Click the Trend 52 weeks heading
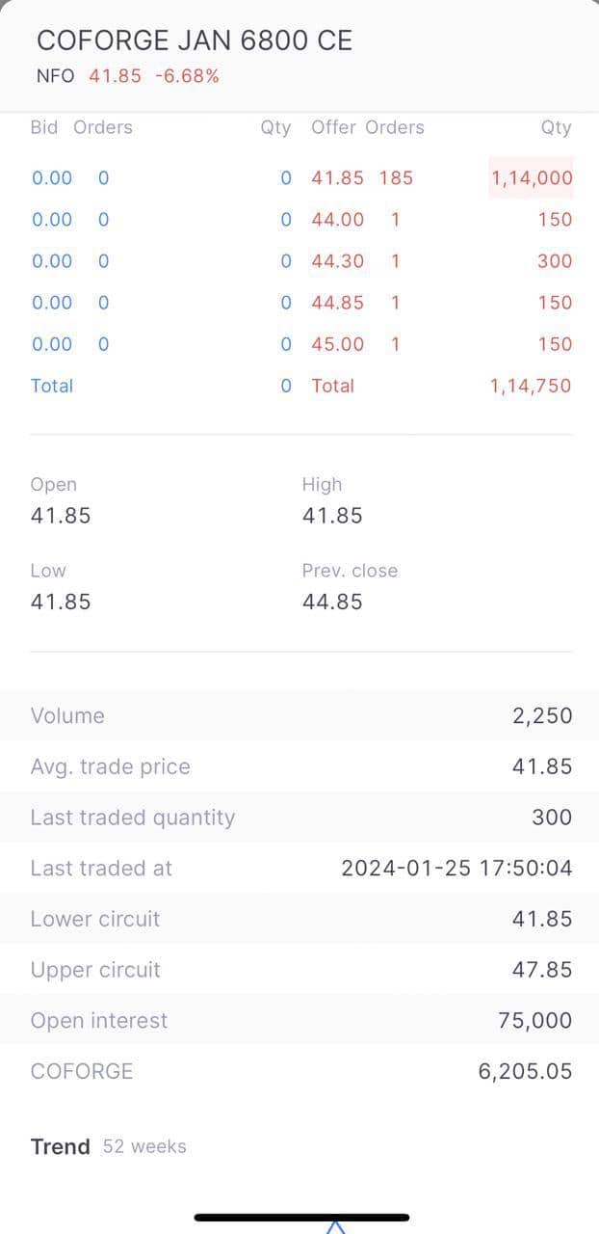599x1234 pixels. (109, 1146)
